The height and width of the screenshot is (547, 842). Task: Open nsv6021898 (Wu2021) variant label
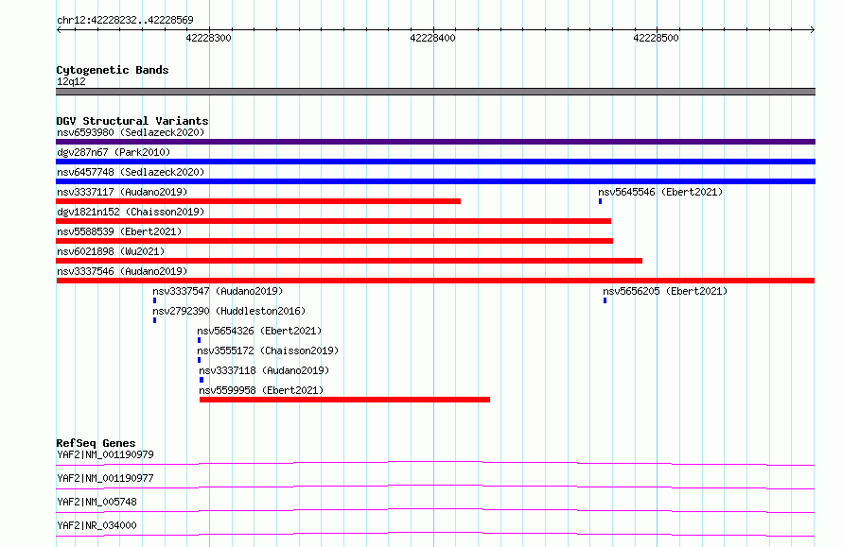tap(111, 251)
